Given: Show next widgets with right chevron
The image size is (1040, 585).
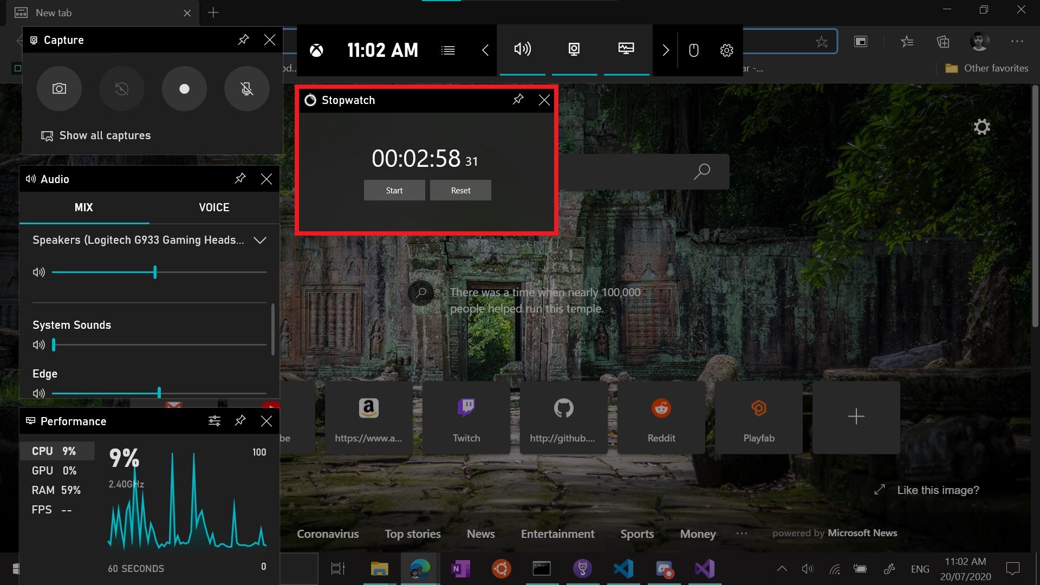Looking at the screenshot, I should [x=666, y=50].
